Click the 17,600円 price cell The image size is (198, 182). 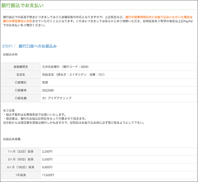coord(118,175)
